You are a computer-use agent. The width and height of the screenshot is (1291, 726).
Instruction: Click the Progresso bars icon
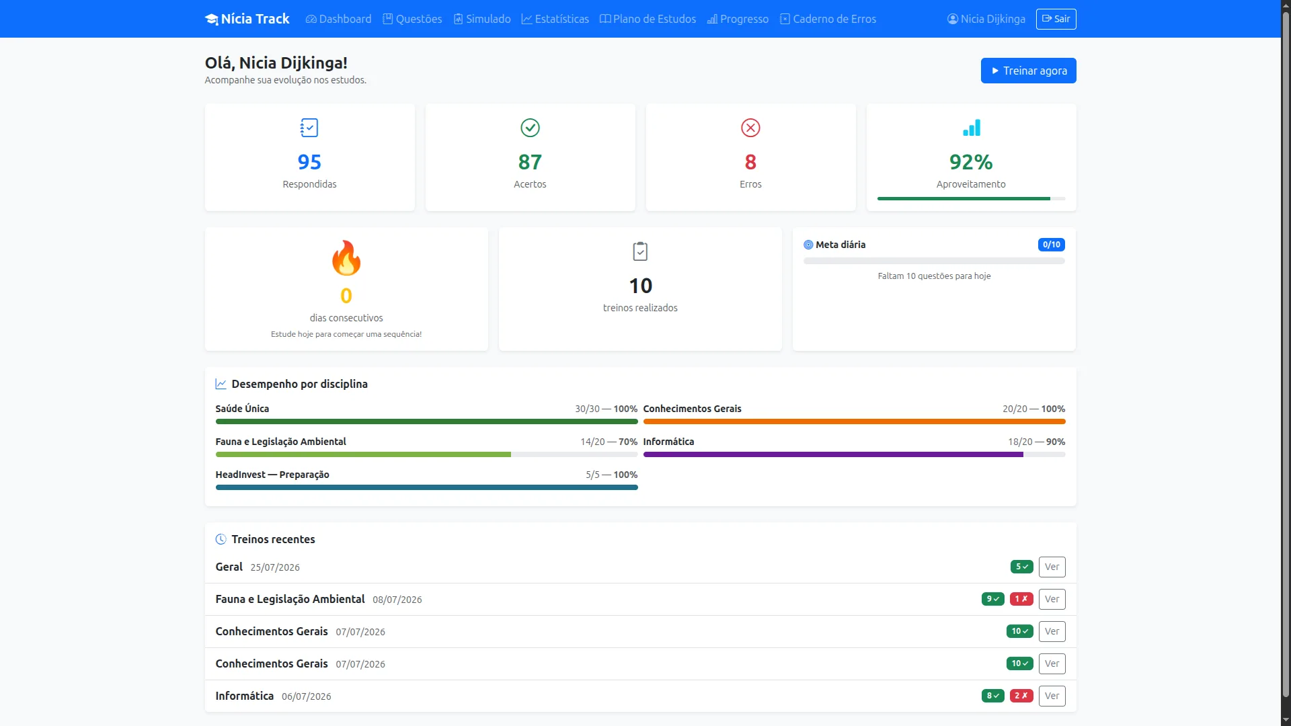(x=712, y=19)
